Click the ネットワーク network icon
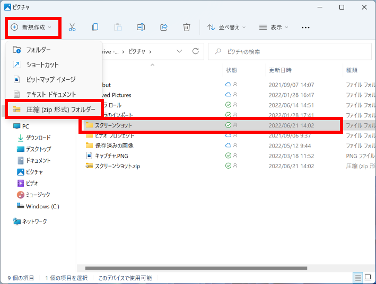376x284 pixels. click(17, 222)
